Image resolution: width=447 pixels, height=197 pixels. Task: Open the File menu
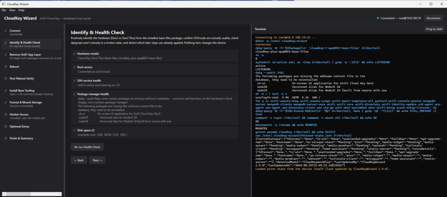[x=3, y=10]
